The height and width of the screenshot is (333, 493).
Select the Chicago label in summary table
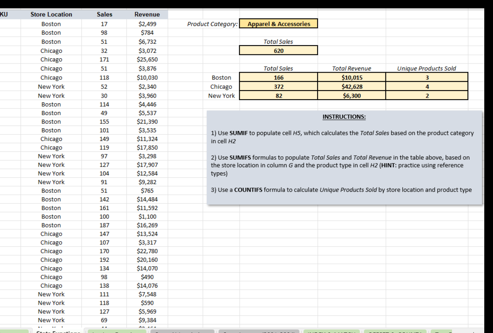pyautogui.click(x=221, y=87)
